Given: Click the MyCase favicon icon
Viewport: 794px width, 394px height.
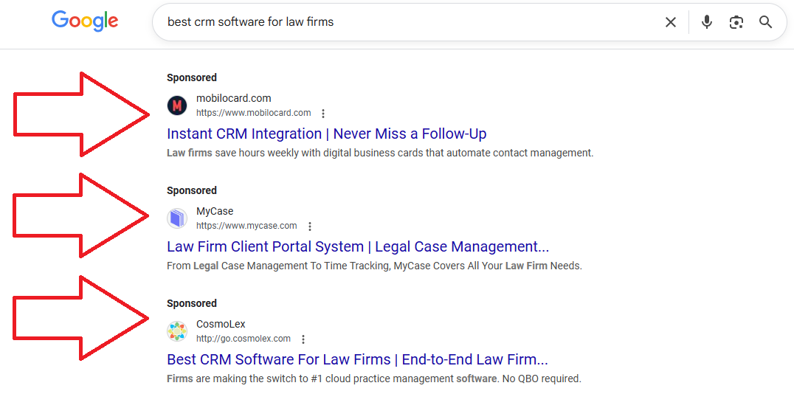Looking at the screenshot, I should tap(177, 218).
